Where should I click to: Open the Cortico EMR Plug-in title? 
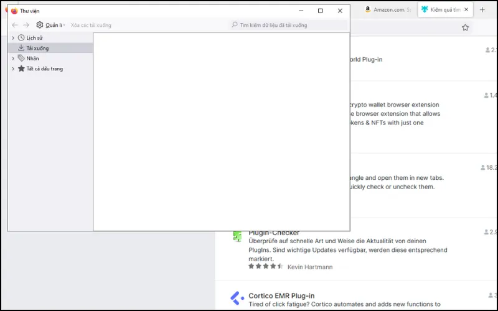tap(281, 296)
